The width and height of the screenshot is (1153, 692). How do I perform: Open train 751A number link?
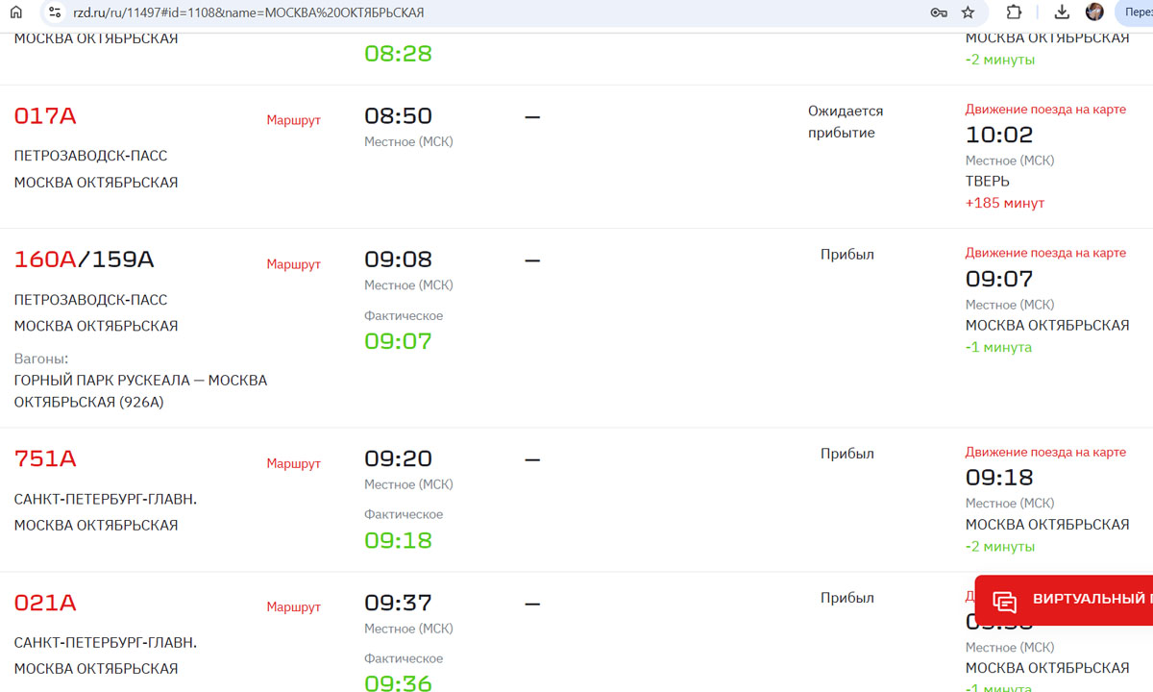tap(45, 459)
